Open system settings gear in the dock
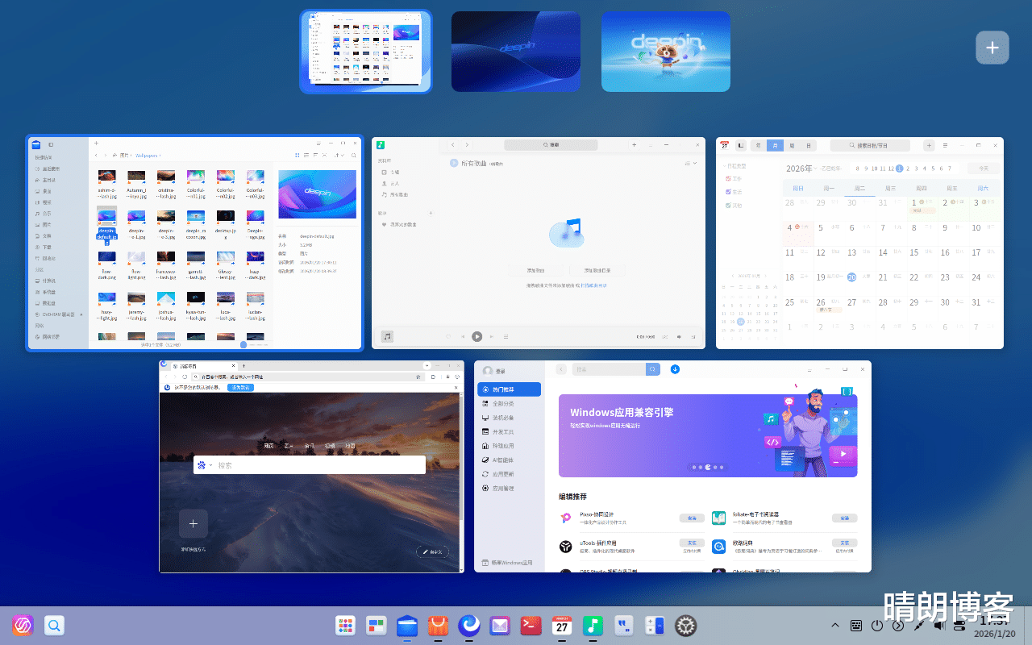This screenshot has width=1032, height=645. click(686, 626)
